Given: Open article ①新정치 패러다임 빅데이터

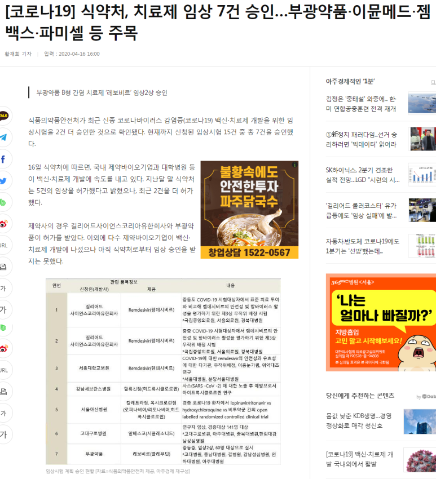Looking at the screenshot, I should (x=361, y=139).
